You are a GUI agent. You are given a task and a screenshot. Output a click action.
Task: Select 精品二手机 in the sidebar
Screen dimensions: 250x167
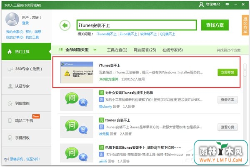click(x=26, y=120)
